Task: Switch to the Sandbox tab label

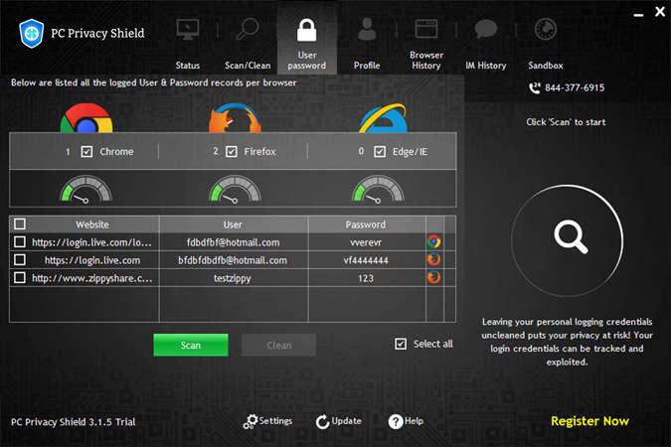Action: (x=545, y=66)
